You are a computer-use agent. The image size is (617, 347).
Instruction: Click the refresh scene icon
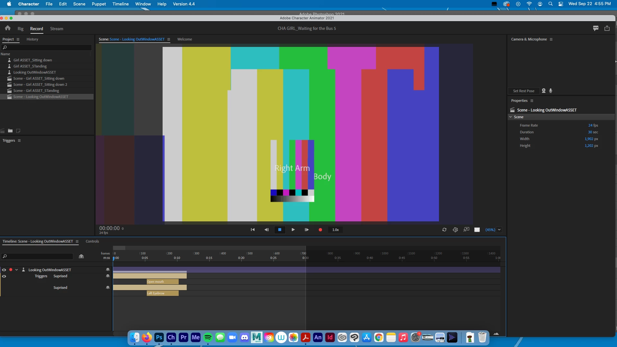[x=444, y=230]
